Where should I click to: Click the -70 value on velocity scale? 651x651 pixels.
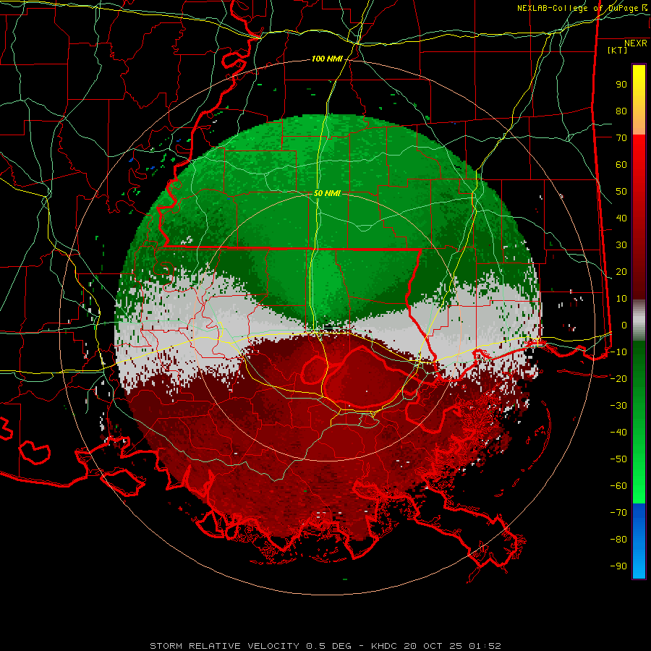[x=618, y=513]
